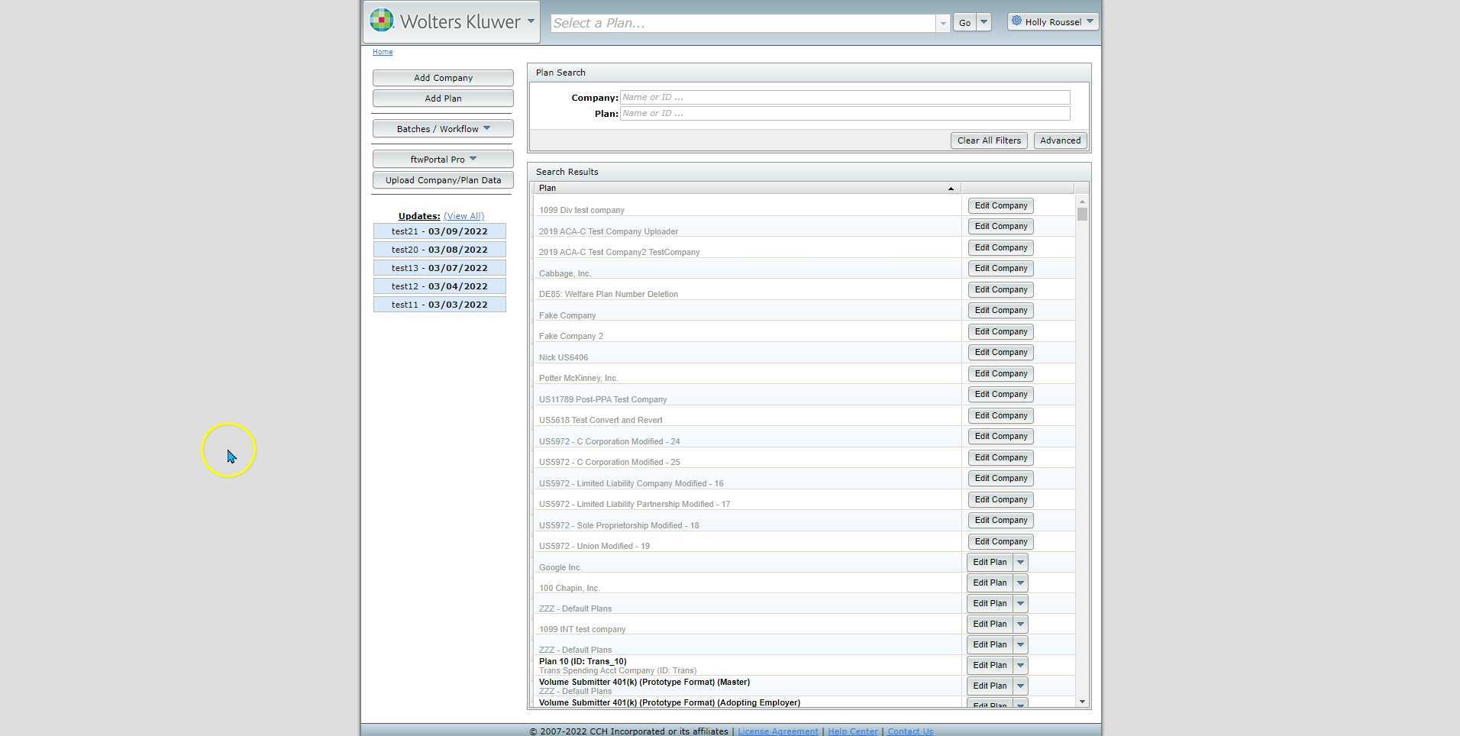Open Advanced search options
1460x736 pixels.
coord(1060,140)
